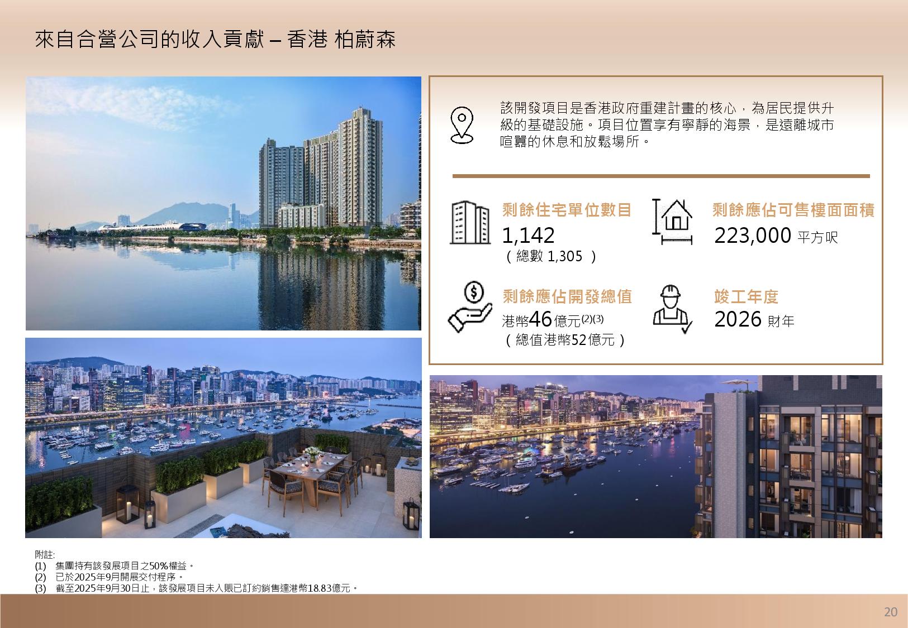Click the 剩餘住宅單位數目 heading
The image size is (908, 628).
coord(567,210)
